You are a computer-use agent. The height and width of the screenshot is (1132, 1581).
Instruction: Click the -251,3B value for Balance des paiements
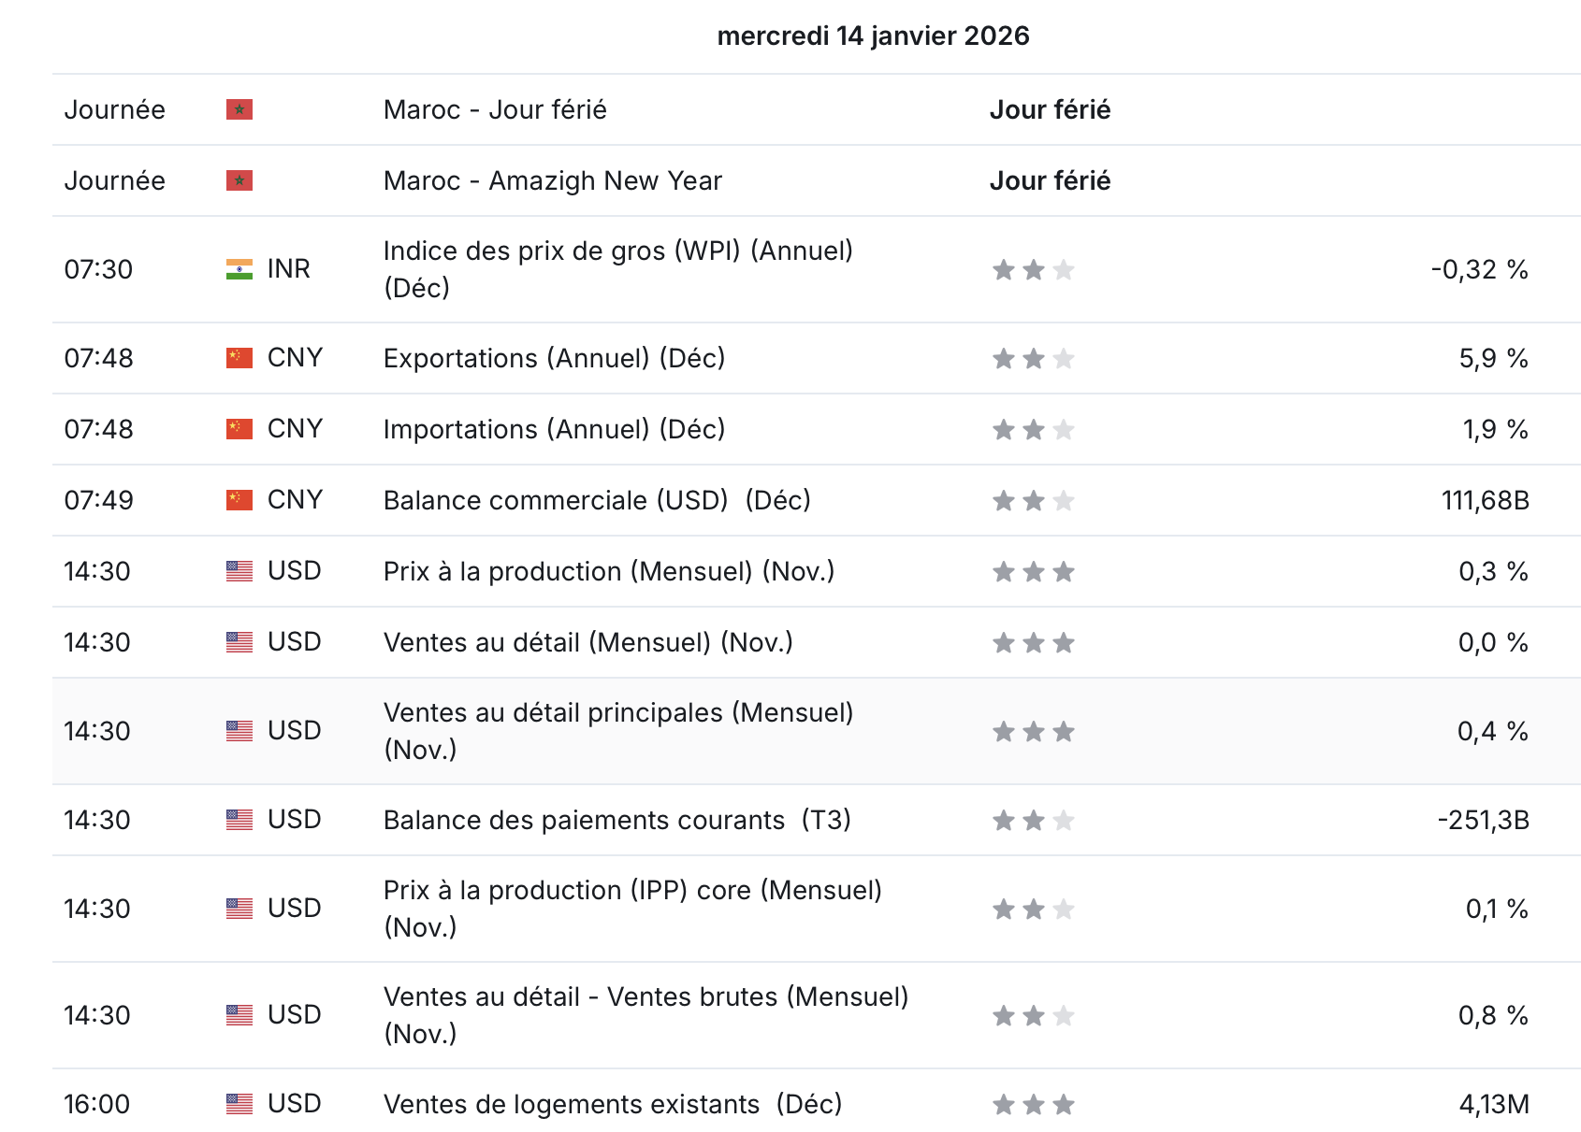[1484, 820]
